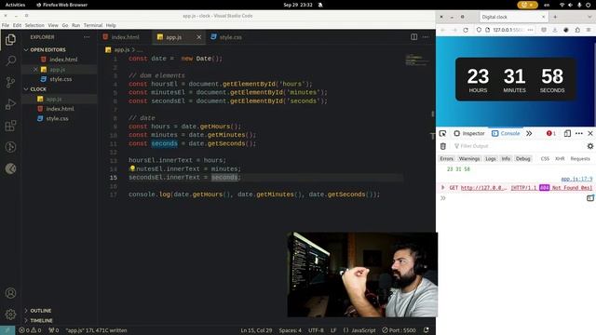Open style.css in CLOCK folder
The height and width of the screenshot is (335, 596).
click(x=57, y=118)
